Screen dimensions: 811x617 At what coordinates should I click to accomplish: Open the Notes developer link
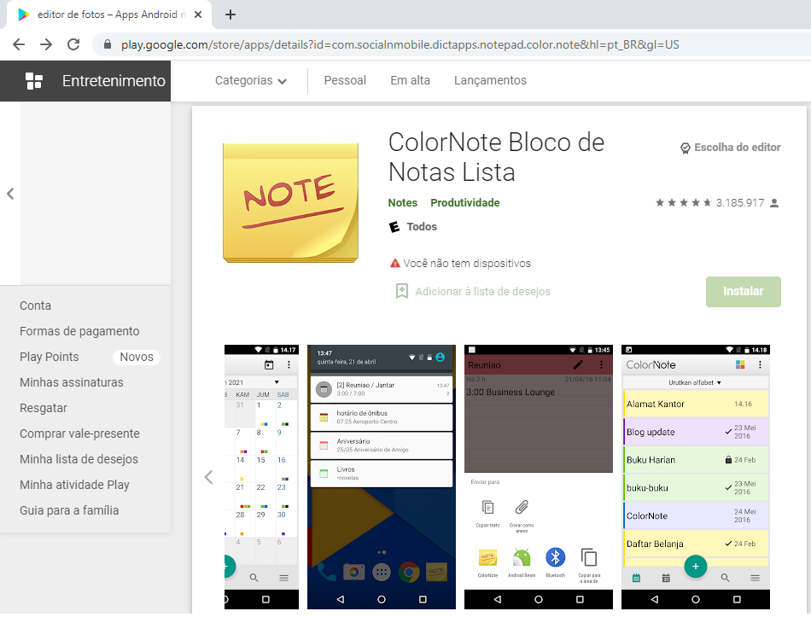[402, 203]
